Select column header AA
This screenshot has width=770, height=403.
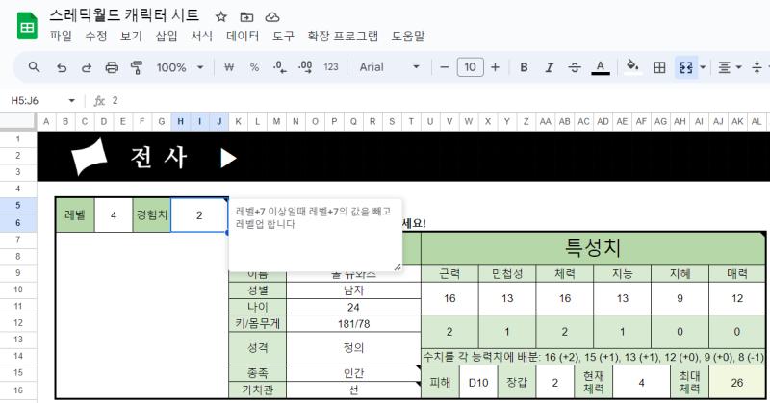coord(545,121)
